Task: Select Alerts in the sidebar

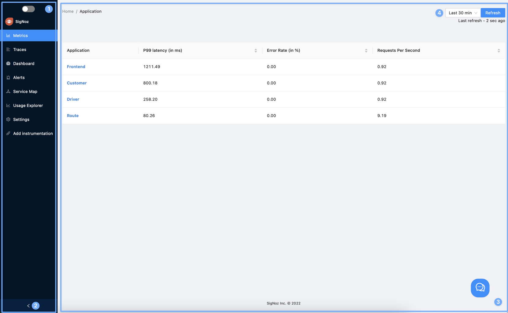Action: click(29, 78)
